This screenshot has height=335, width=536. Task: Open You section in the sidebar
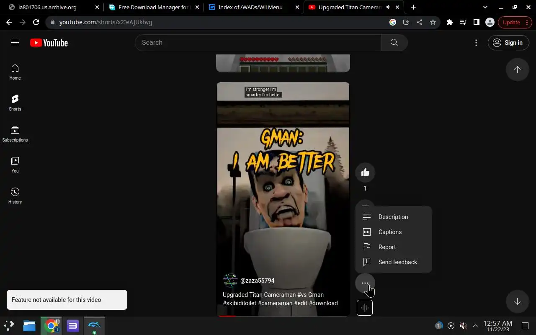[15, 165]
